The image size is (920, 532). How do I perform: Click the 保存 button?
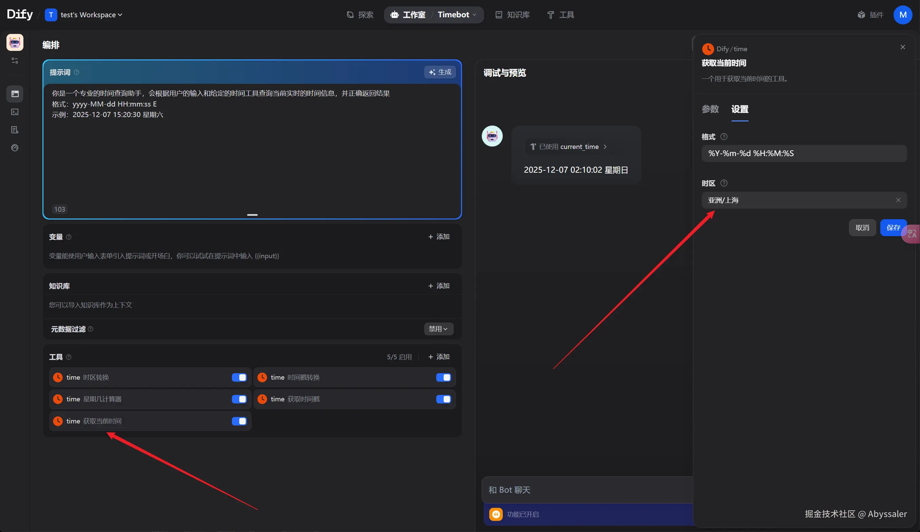892,228
